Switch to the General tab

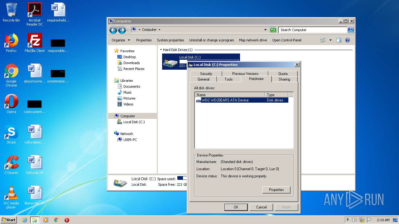[204, 79]
